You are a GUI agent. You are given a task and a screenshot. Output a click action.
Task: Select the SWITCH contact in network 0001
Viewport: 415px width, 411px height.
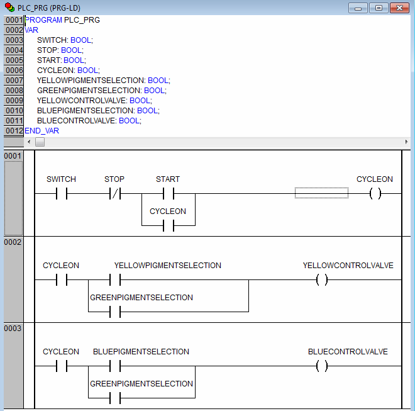tap(62, 193)
